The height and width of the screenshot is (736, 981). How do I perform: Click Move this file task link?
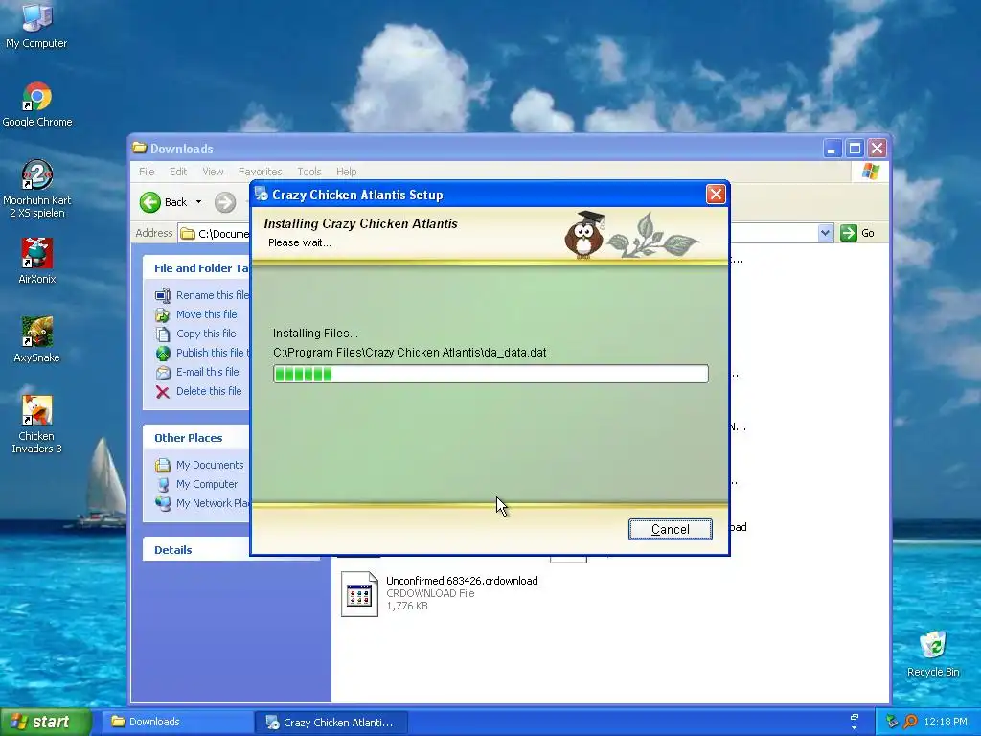(x=207, y=314)
